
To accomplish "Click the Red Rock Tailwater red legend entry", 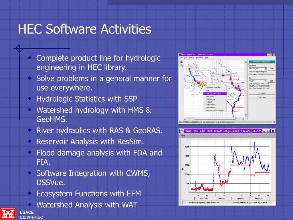I will [247, 203].
